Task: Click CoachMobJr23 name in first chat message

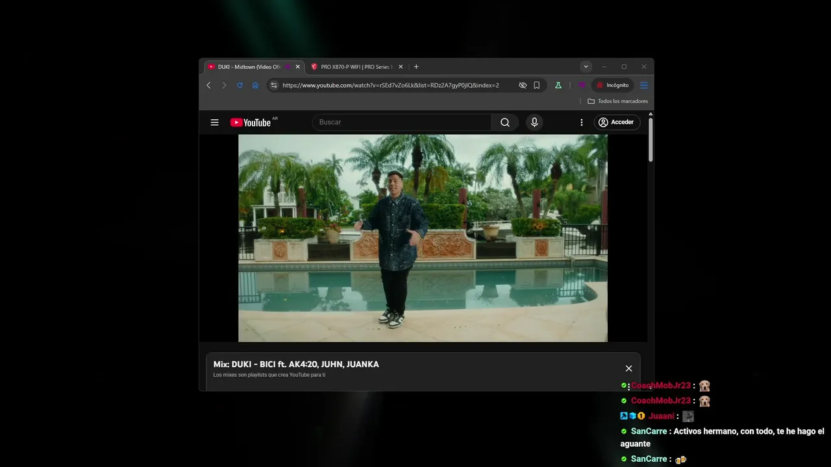Action: (660, 385)
